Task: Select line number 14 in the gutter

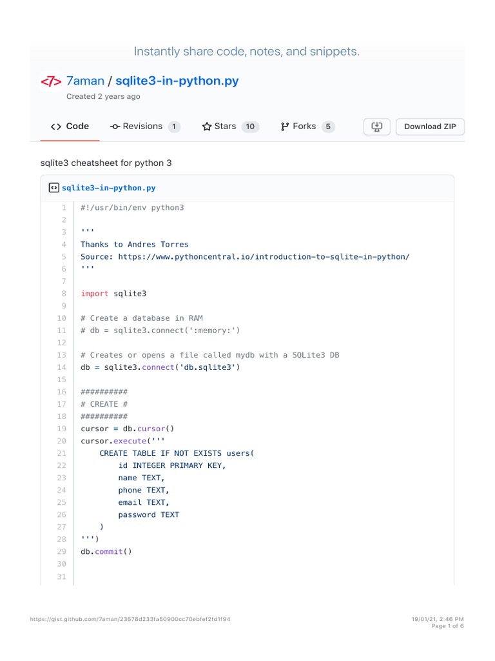Action: point(62,367)
